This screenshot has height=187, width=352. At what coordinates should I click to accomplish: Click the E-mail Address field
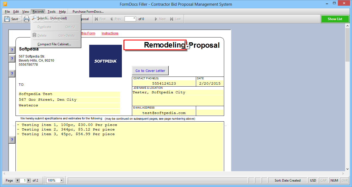pos(164,113)
